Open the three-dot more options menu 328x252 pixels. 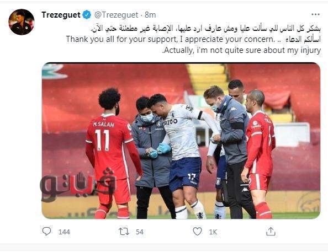(x=315, y=14)
